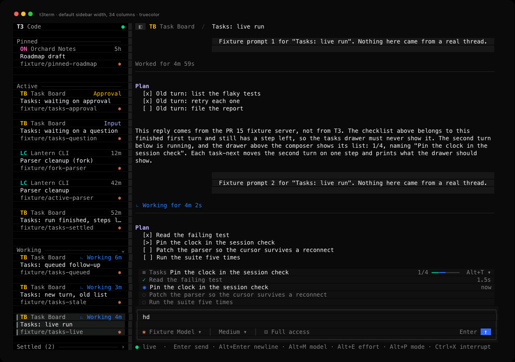Screen dimensions: 515x362
Task: Open the thread 'Parser cleanup (fork)'
Action: pyautogui.click(x=57, y=161)
